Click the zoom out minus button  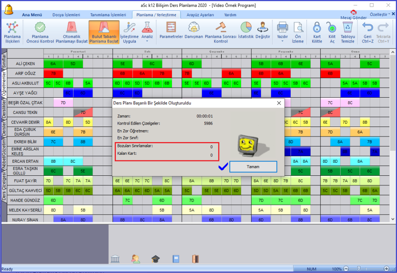point(346,269)
